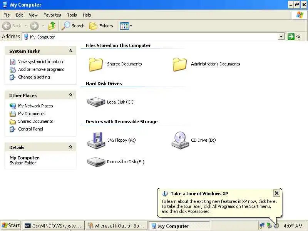Collapse the Other Places panel
This screenshot has width=308, height=231.
[70, 95]
